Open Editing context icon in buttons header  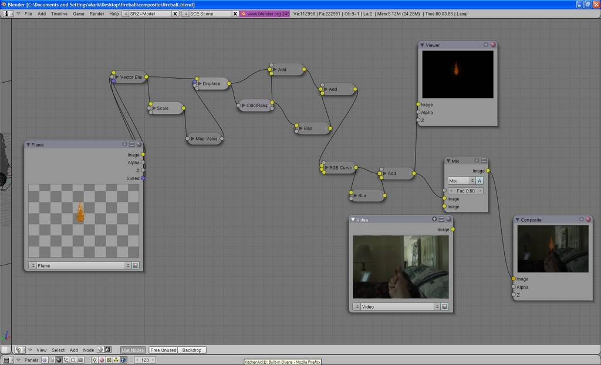[73, 360]
